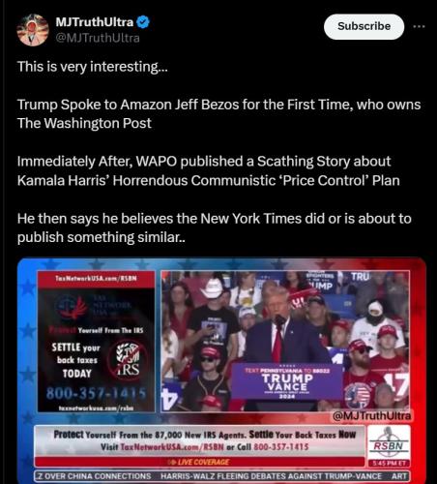The height and width of the screenshot is (484, 437).
Task: Click the paragraph about Kamala Harris' price control plan
Action: point(209,171)
